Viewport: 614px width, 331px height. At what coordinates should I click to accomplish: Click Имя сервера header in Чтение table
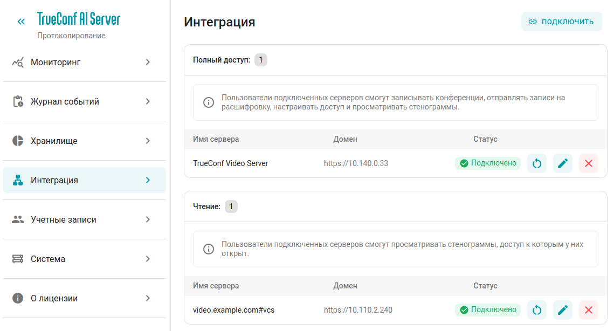point(216,286)
